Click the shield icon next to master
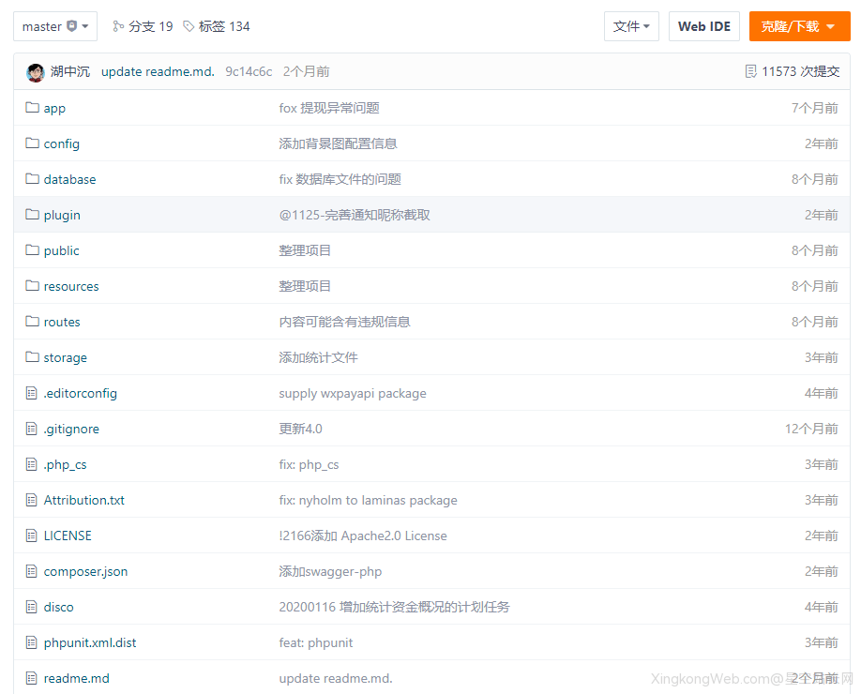This screenshot has height=694, width=861. click(72, 26)
